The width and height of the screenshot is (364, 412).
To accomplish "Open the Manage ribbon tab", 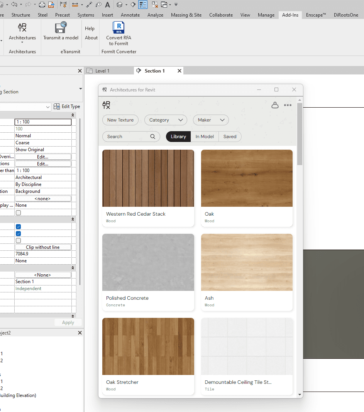I will [x=266, y=15].
